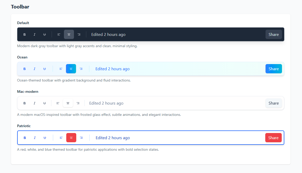Toggle strikethrough in the Mac-modern toolbar
302x173 pixels.
(44, 103)
